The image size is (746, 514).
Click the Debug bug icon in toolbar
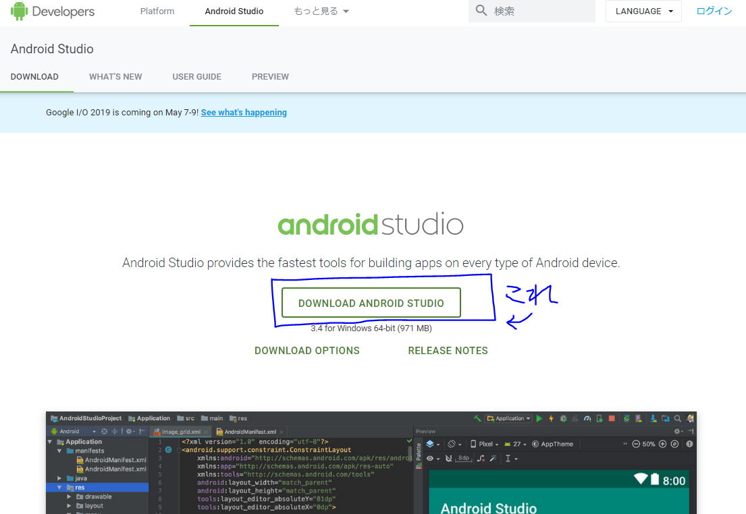tap(563, 418)
